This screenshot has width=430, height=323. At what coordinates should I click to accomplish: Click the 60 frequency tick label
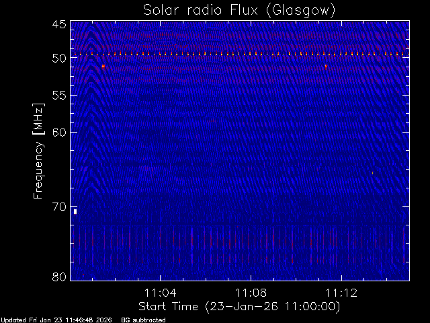[x=59, y=133]
